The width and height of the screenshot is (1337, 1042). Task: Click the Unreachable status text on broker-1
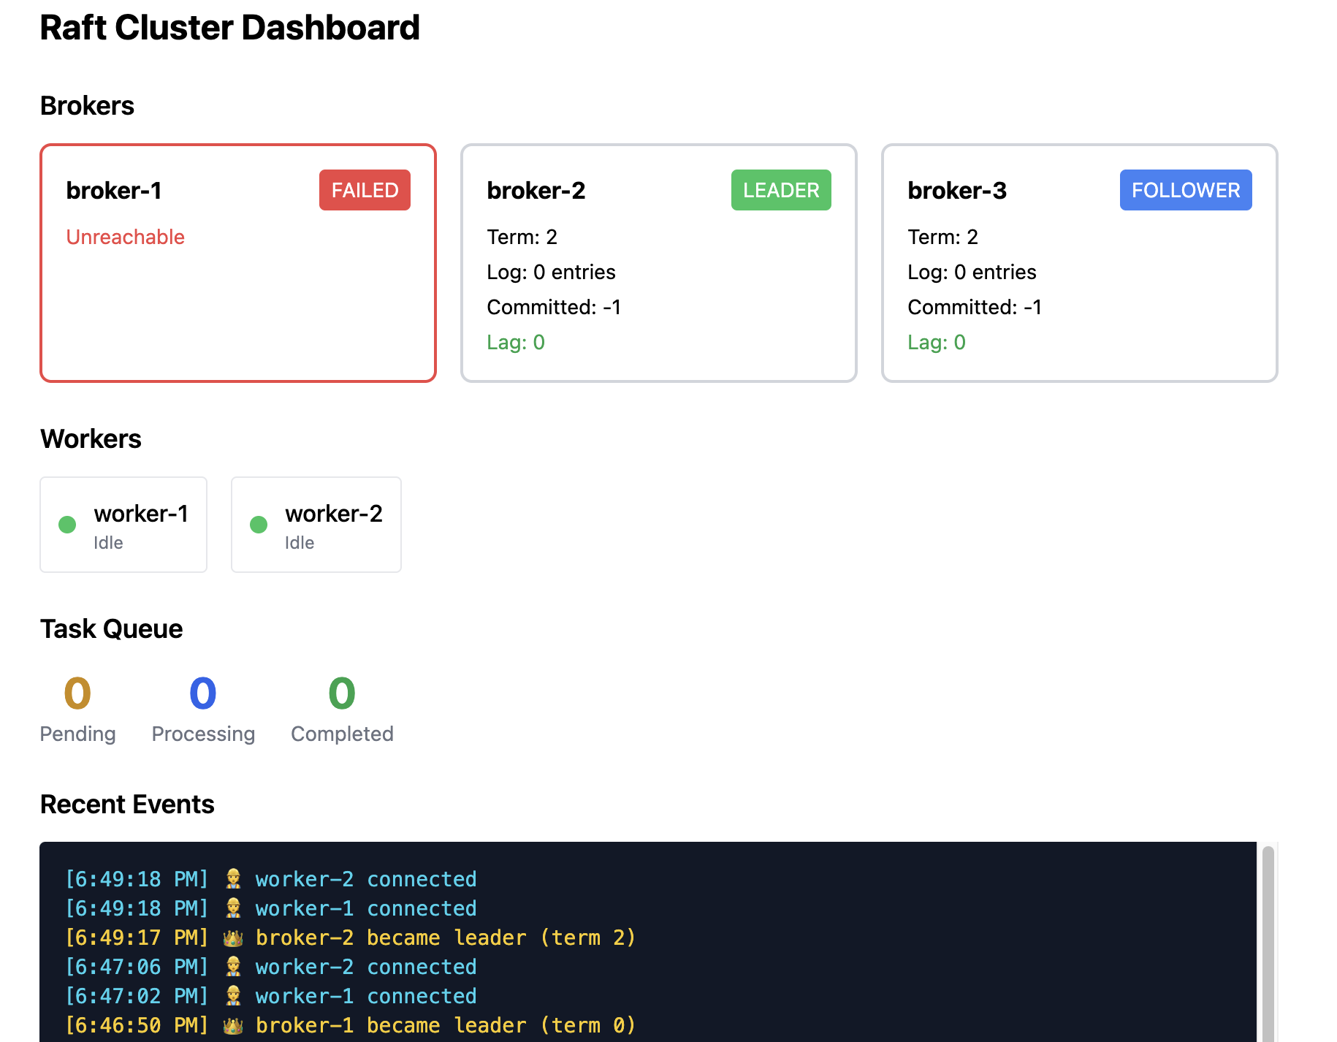click(x=125, y=237)
